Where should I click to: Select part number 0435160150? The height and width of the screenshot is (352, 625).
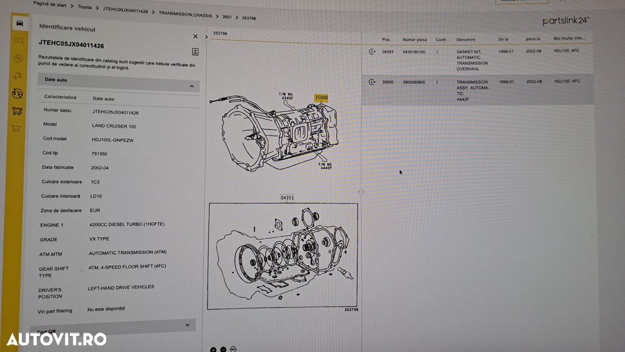[x=414, y=52]
